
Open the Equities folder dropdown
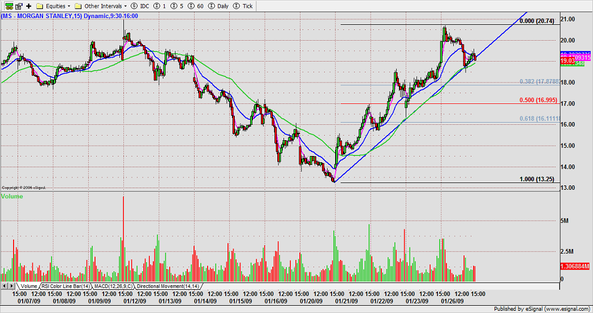[x=53, y=6]
